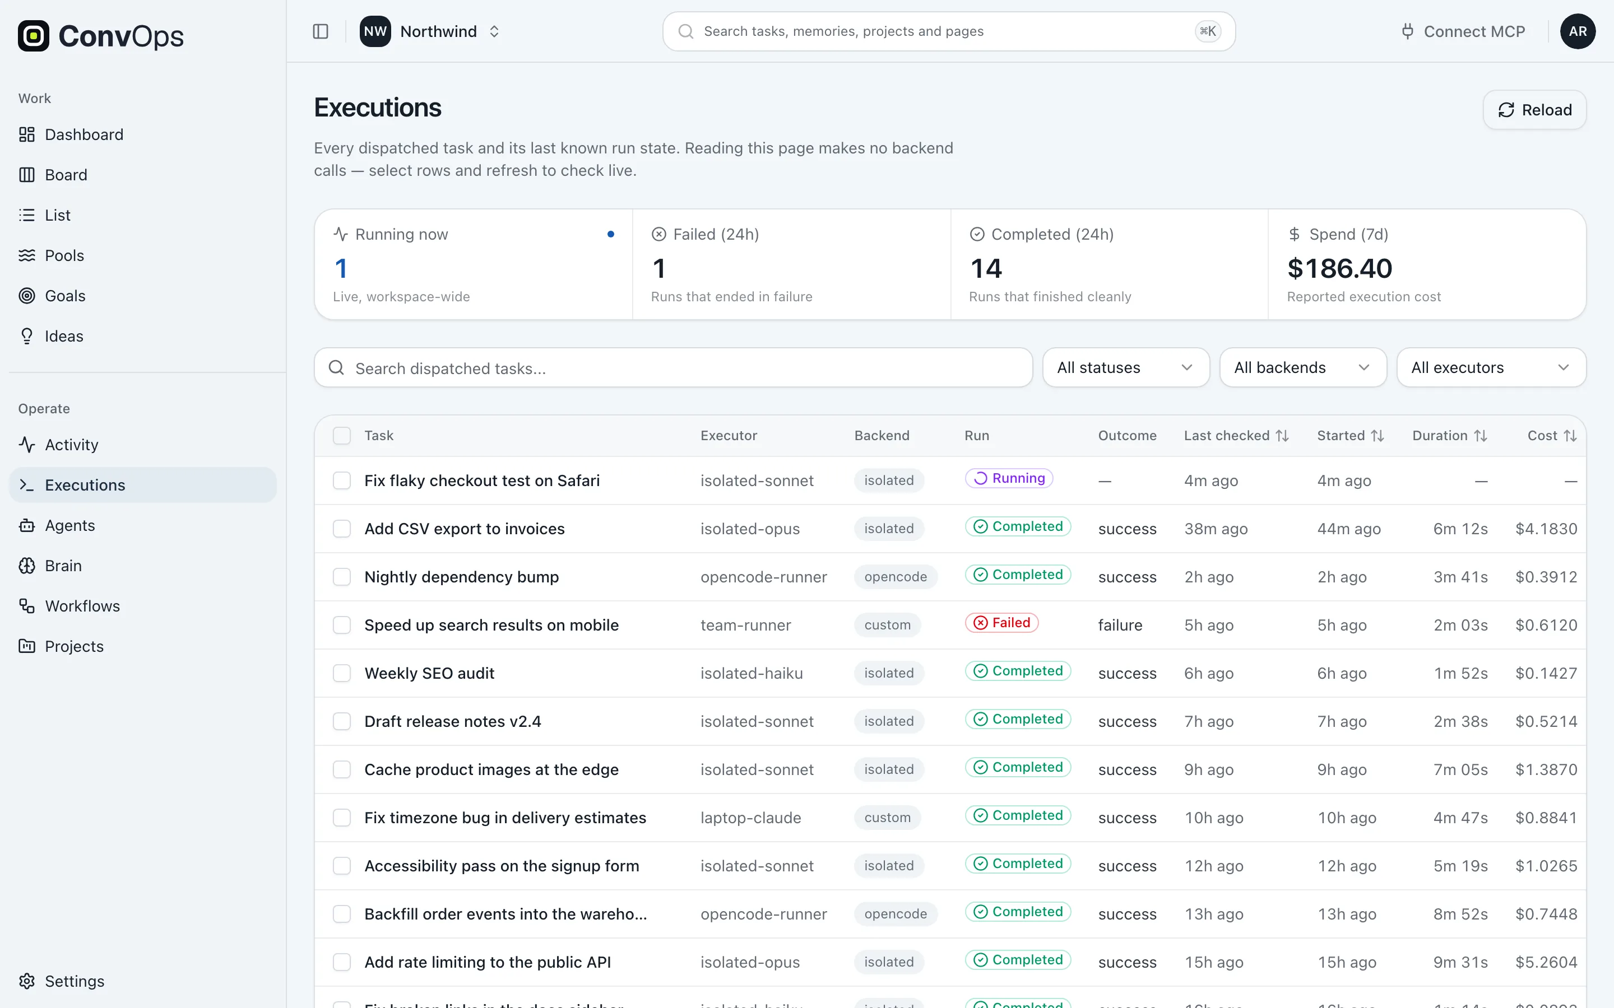This screenshot has height=1008, width=1614.
Task: Click the Agents robot icon
Action: tap(27, 525)
